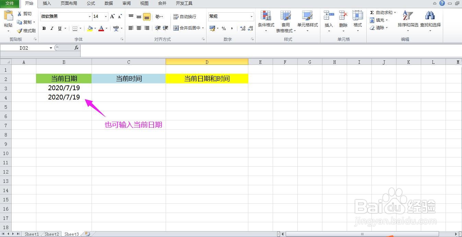This screenshot has height=237, width=462.
Task: Switch to the 公式 ribbon tab
Action: tap(91, 3)
